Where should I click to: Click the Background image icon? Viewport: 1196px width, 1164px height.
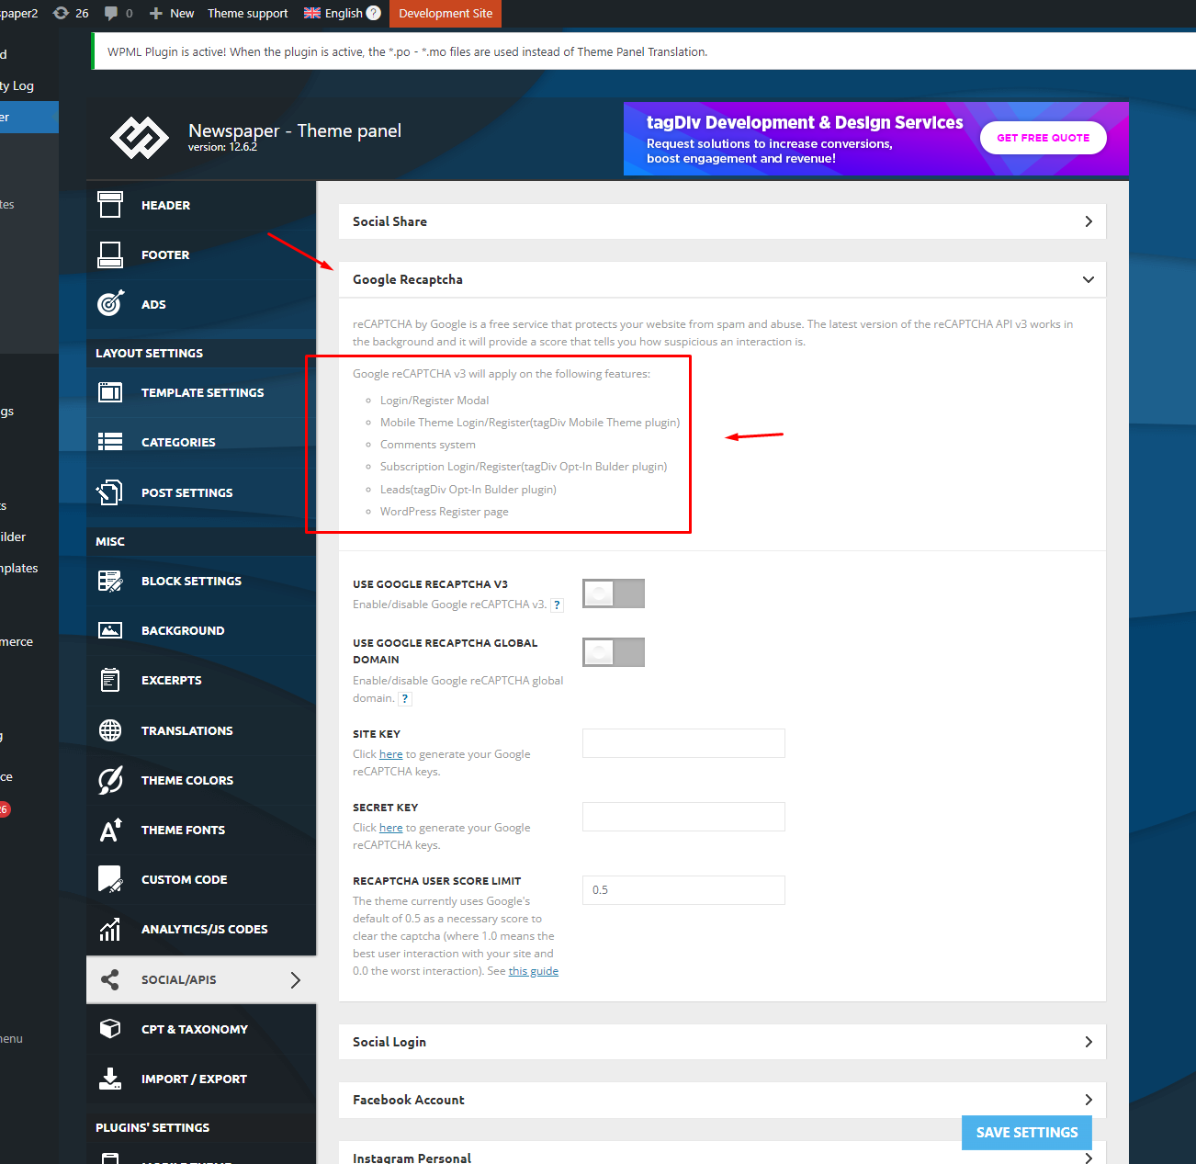[x=110, y=630]
